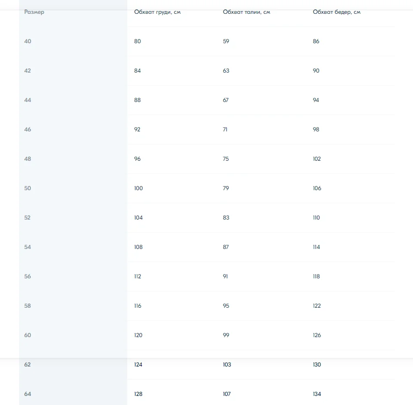Click waist value 71 in size 46 row
413x405 pixels.
point(225,129)
